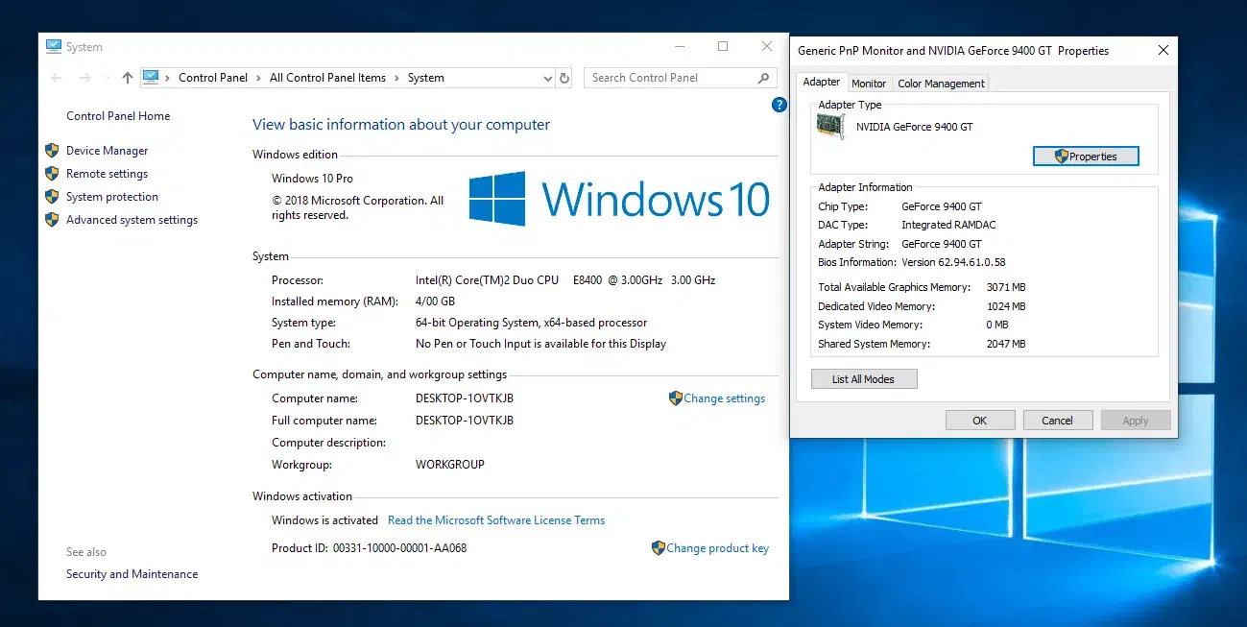Image resolution: width=1247 pixels, height=627 pixels.
Task: Click the Change product key link
Action: click(717, 548)
